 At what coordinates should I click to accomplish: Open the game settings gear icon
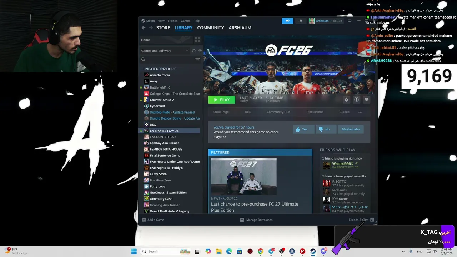point(346,100)
